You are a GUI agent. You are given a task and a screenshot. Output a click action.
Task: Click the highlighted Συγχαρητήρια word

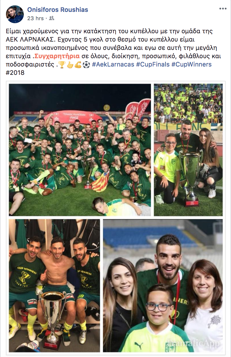tap(57, 56)
